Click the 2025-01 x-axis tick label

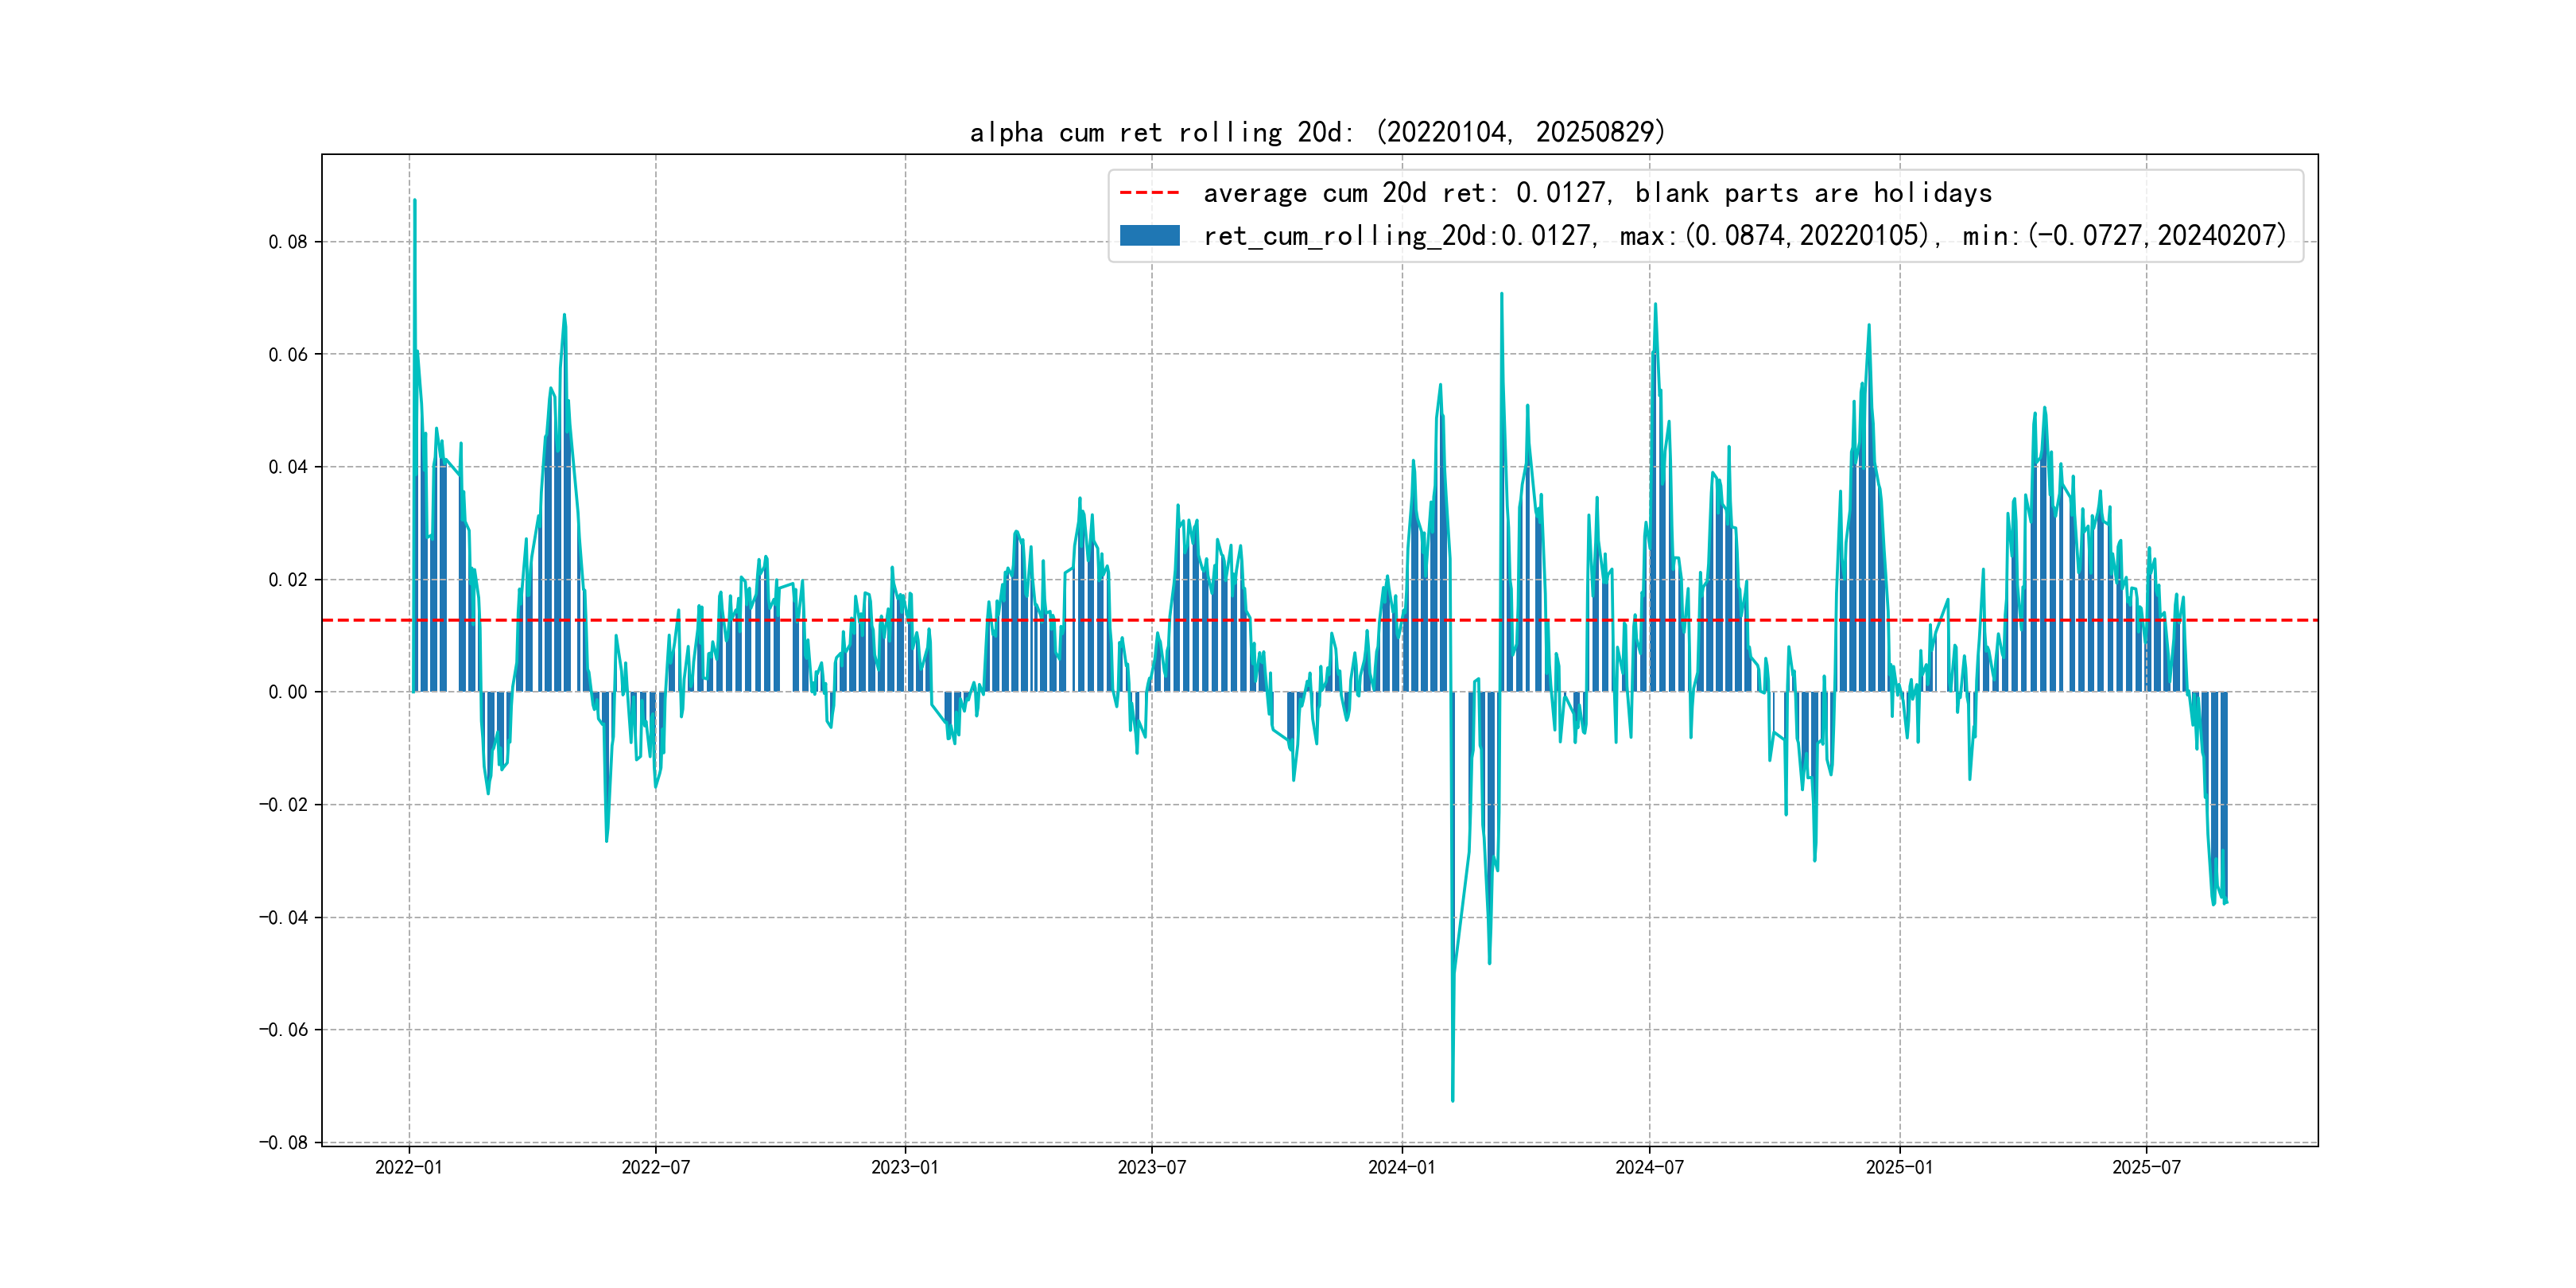point(1899,1167)
